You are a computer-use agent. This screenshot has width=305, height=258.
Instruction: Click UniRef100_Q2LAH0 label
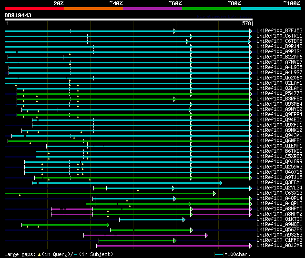coord(279,89)
